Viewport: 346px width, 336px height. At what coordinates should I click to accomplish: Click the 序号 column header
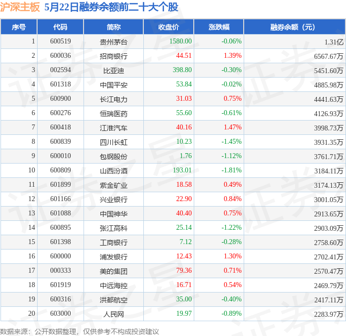pyautogui.click(x=19, y=27)
